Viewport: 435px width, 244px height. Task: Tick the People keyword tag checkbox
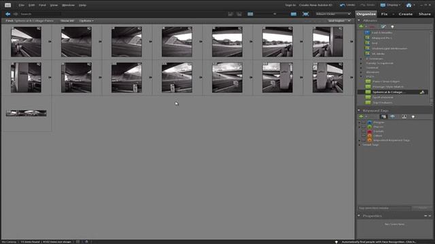364,122
